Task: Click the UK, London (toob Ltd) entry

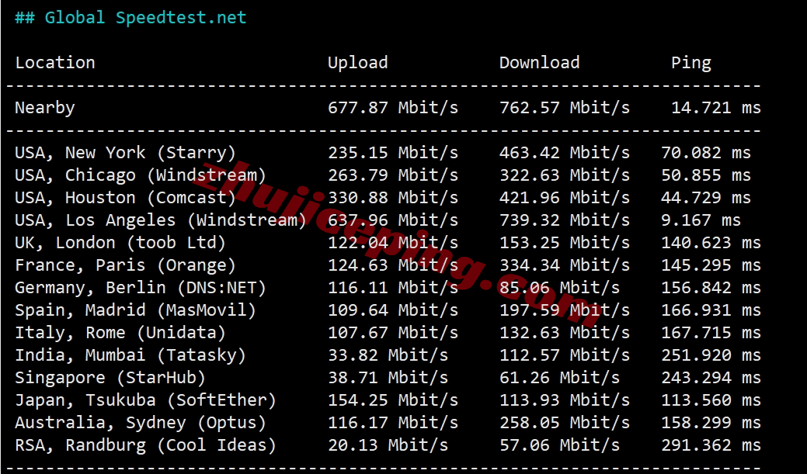Action: click(120, 243)
